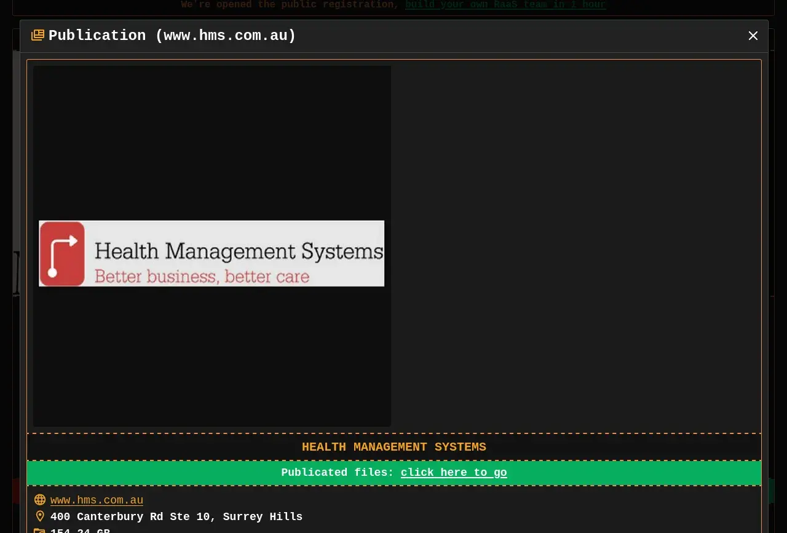This screenshot has width=787, height=533.
Task: Click the 154.24 GB file size text
Action: click(80, 531)
